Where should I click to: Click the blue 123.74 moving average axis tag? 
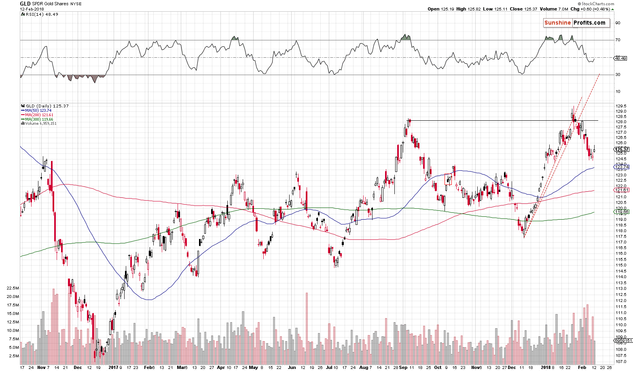pyautogui.click(x=622, y=167)
